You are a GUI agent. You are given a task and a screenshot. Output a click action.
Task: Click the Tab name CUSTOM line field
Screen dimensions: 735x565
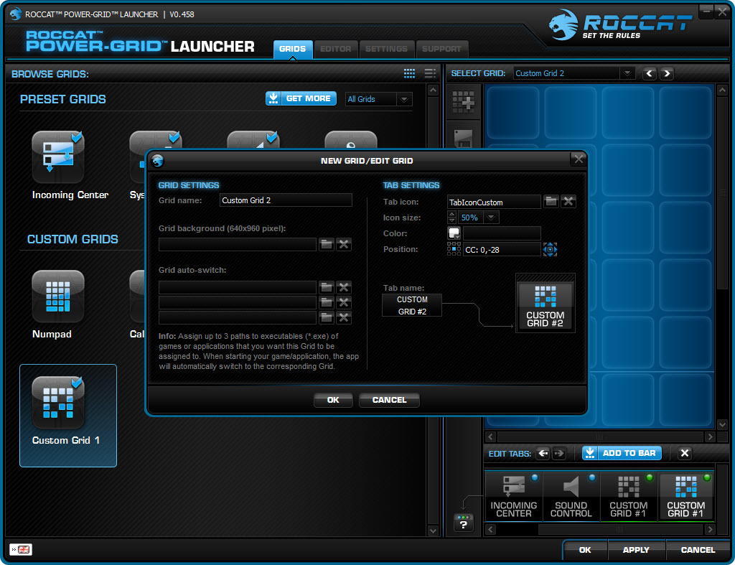tap(412, 299)
